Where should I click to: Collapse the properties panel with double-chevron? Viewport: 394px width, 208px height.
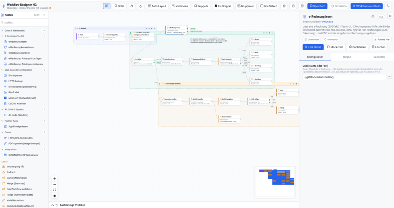(x=390, y=16)
